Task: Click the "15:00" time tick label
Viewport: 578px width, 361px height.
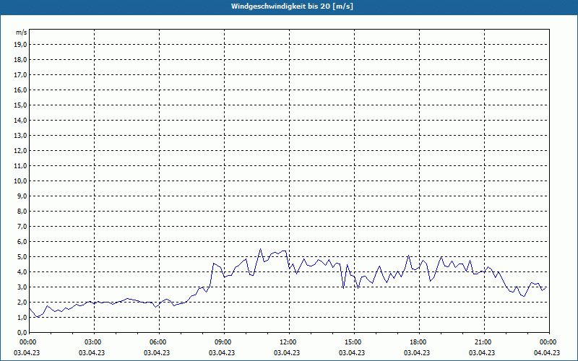Action: [354, 342]
